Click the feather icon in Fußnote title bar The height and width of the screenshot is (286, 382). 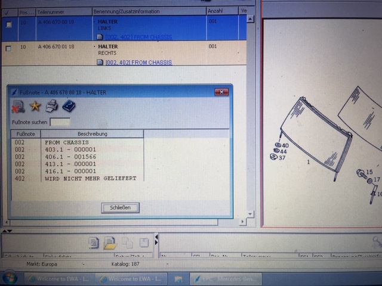(x=14, y=92)
